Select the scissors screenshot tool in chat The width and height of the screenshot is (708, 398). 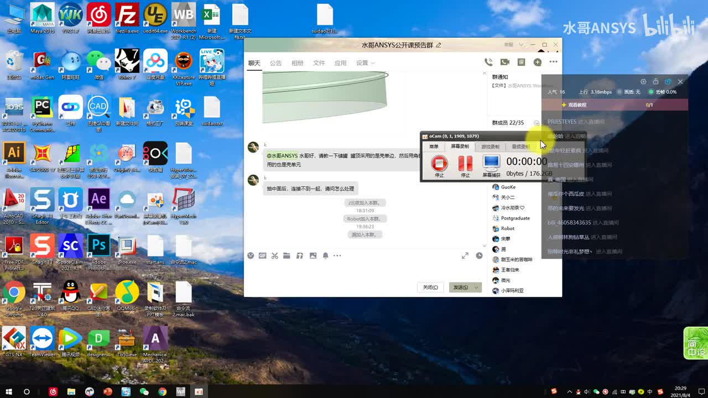[275, 255]
